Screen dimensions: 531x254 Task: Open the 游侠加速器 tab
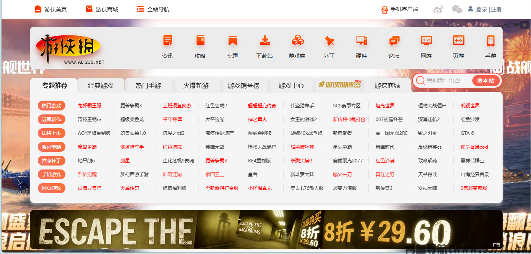click(340, 85)
